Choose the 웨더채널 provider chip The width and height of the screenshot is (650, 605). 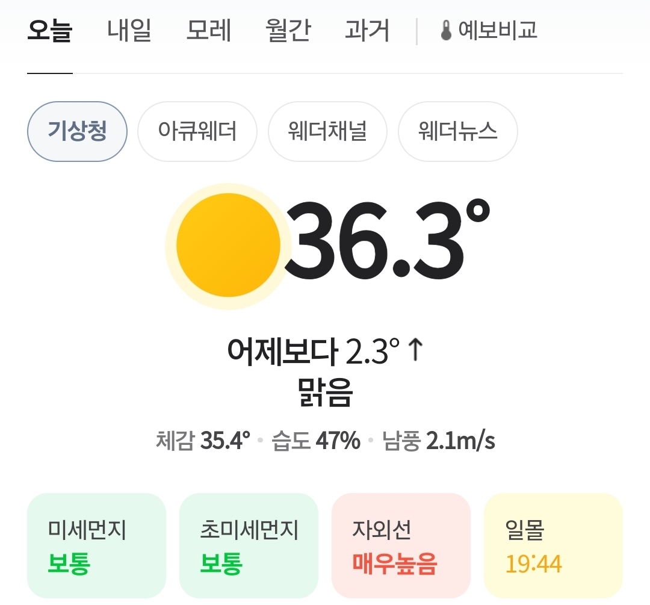click(327, 131)
